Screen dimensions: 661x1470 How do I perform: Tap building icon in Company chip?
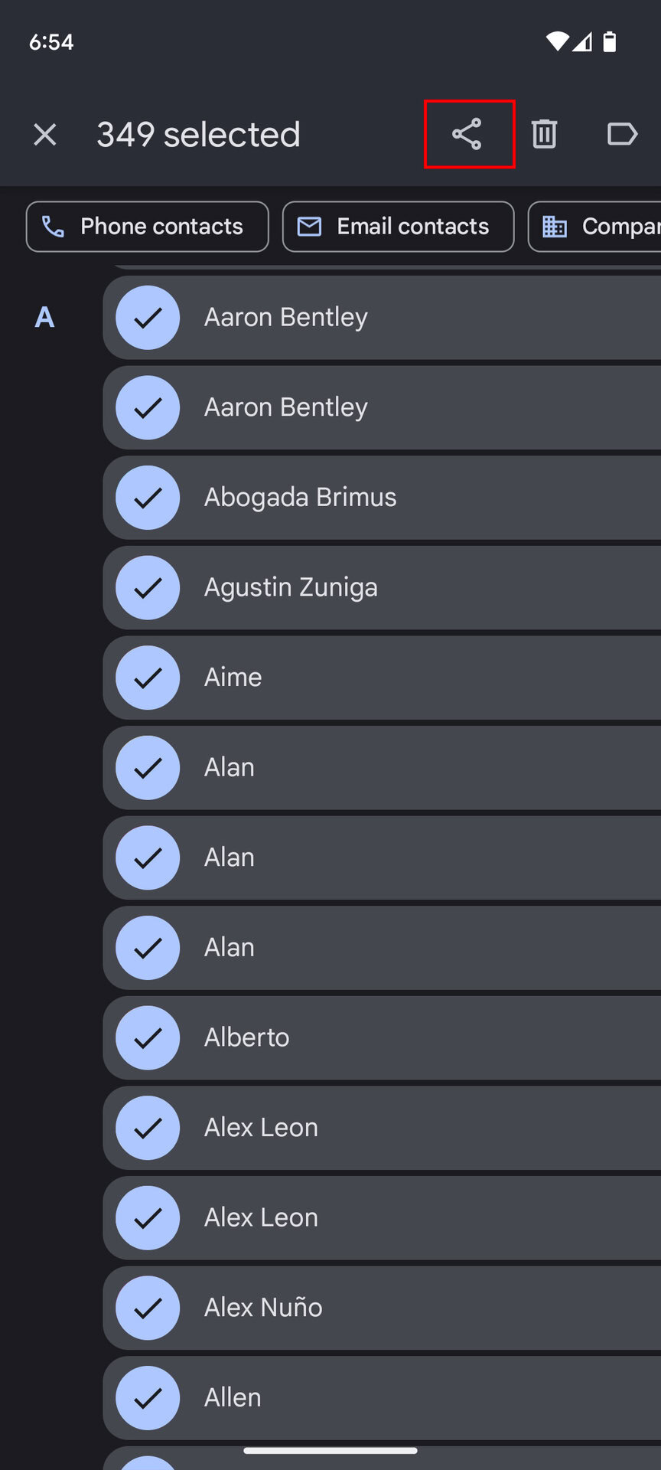click(x=555, y=227)
